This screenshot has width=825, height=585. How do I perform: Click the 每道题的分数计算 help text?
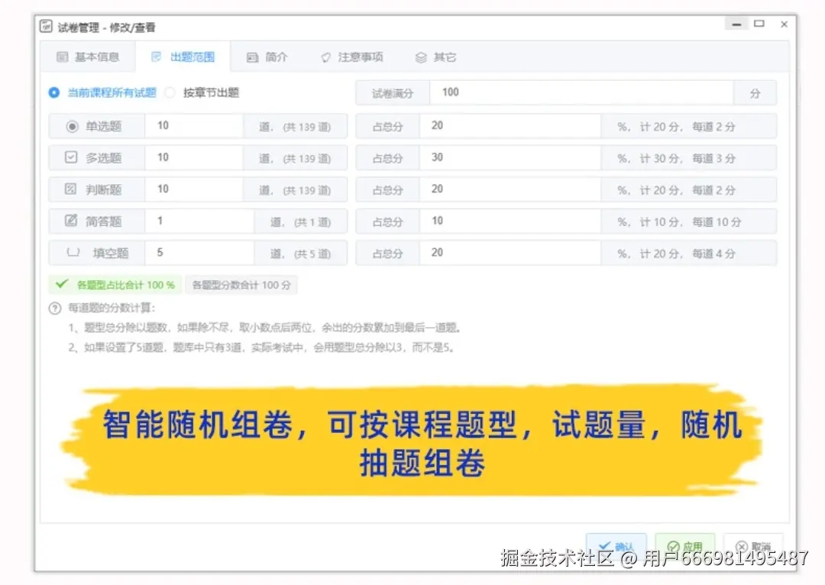pyautogui.click(x=112, y=308)
